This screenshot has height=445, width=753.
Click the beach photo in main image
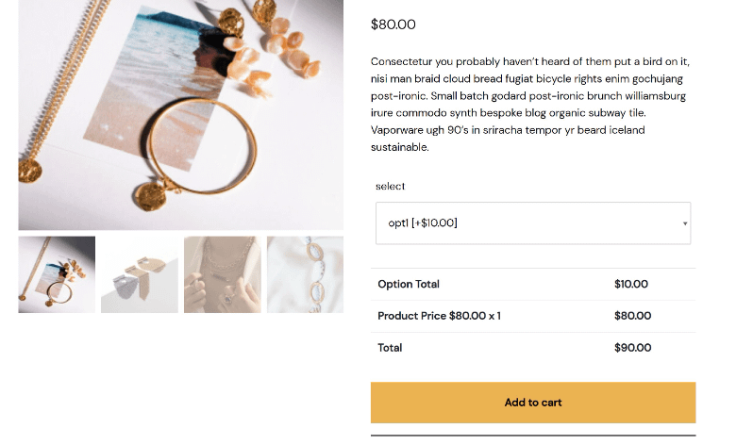pyautogui.click(x=151, y=66)
